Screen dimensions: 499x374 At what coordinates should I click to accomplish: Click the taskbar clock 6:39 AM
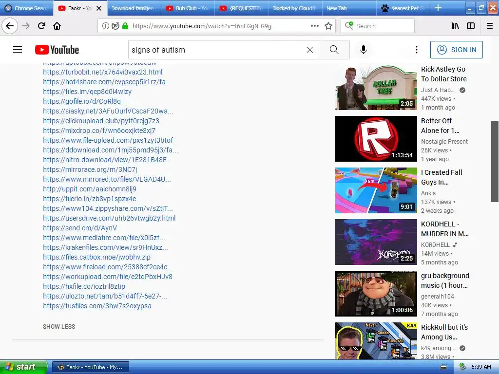(481, 367)
